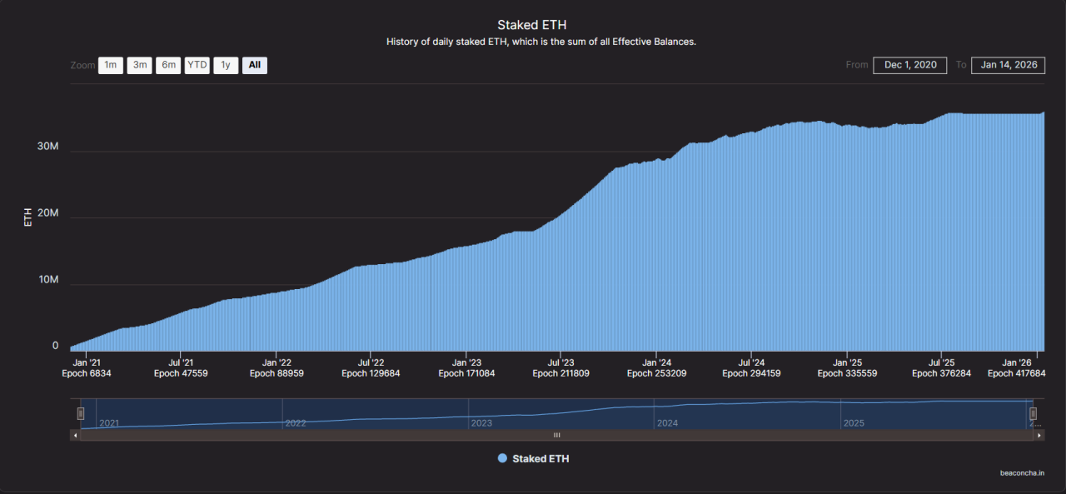The width and height of the screenshot is (1066, 494).
Task: Select the 6m range selector tab
Action: coord(167,65)
